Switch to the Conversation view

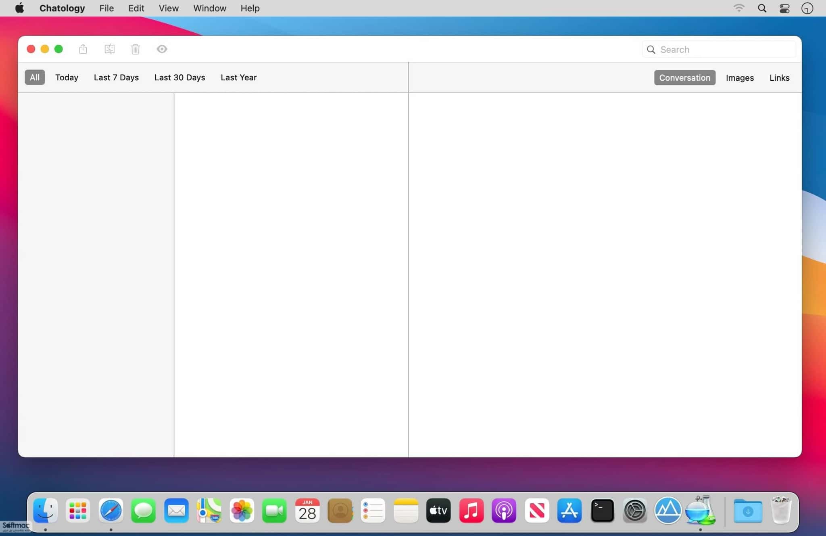pos(685,77)
